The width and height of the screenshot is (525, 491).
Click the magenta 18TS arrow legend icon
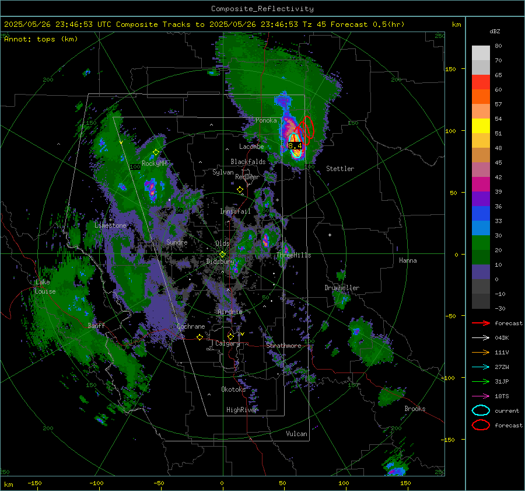coord(481,396)
